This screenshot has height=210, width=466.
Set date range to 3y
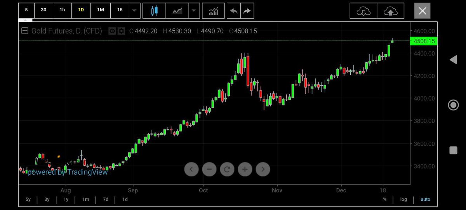coord(47,199)
